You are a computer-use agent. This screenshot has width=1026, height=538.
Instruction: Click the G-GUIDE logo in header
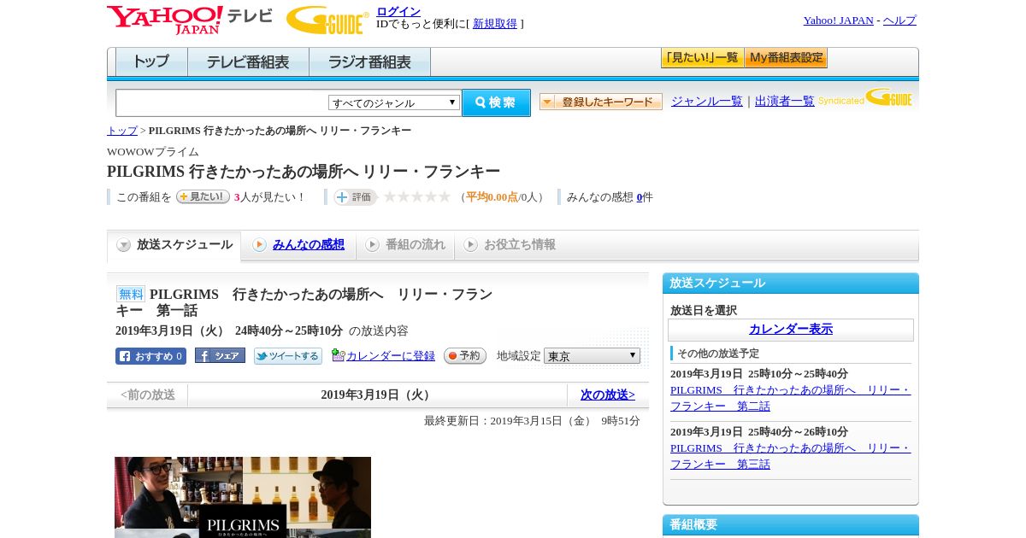[327, 20]
